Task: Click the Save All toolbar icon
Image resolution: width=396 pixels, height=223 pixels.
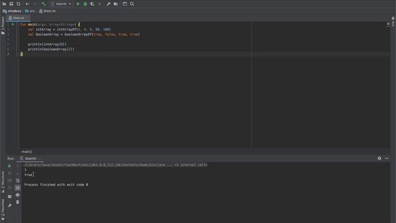Action: 11,4
